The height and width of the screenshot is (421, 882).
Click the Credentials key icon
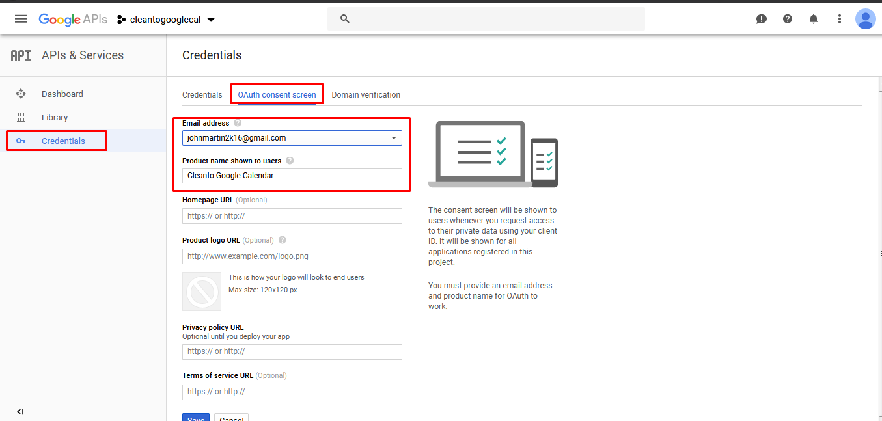(x=21, y=141)
